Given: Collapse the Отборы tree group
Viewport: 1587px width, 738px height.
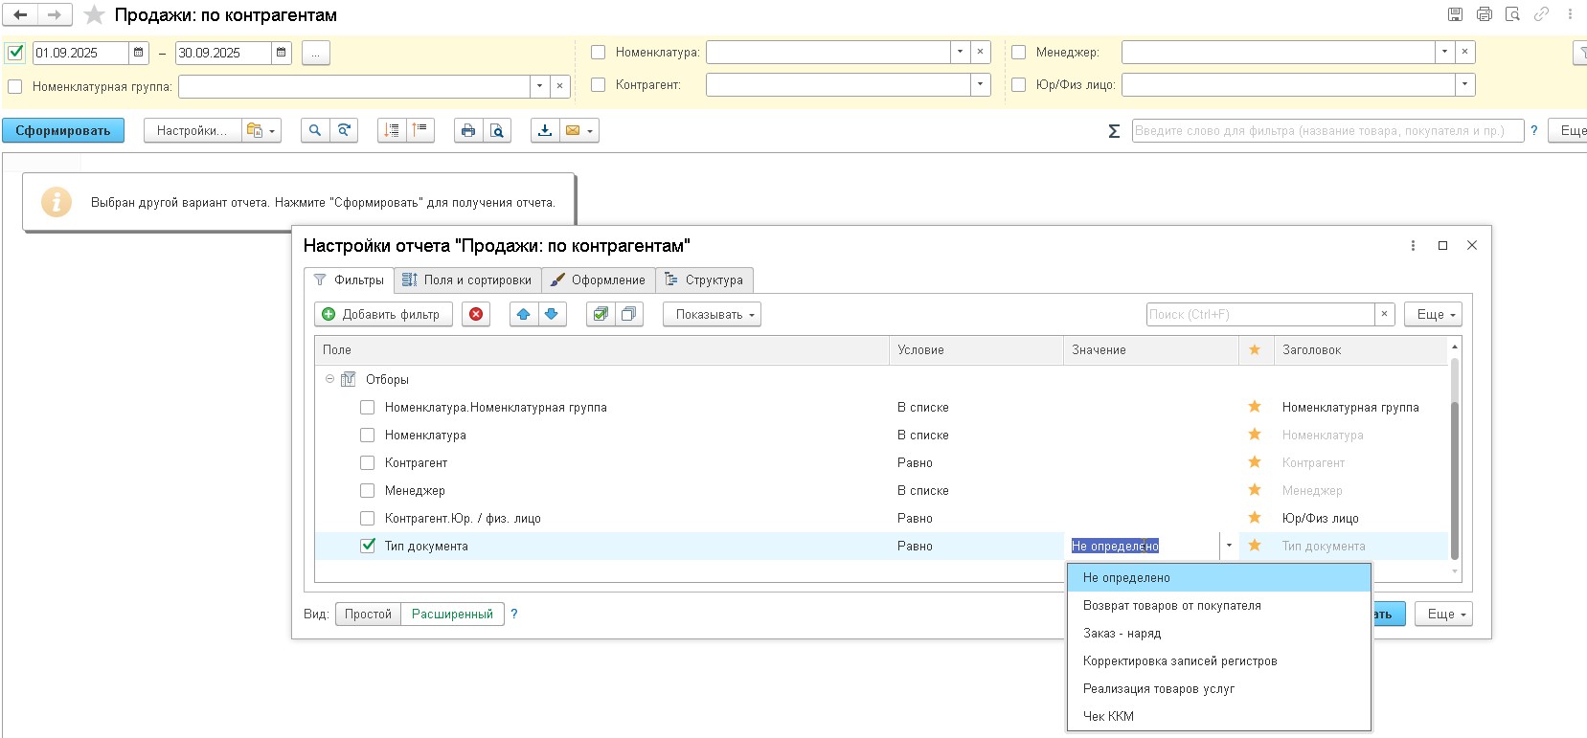Looking at the screenshot, I should (x=329, y=379).
